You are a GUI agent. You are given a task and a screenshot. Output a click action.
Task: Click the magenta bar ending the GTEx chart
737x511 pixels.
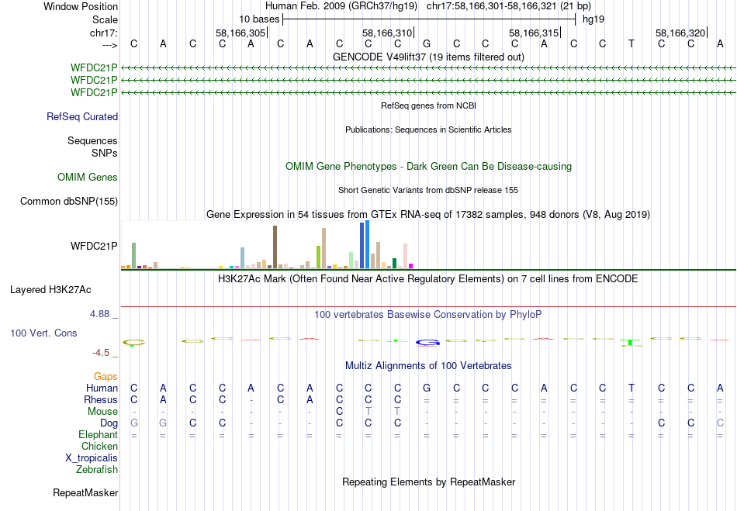[x=411, y=266]
